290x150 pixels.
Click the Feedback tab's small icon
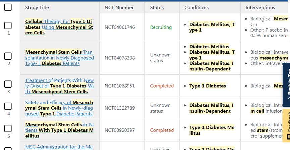pyautogui.click(x=288, y=136)
